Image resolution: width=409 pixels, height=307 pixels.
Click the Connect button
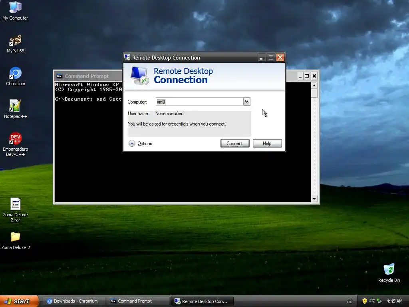coord(235,144)
